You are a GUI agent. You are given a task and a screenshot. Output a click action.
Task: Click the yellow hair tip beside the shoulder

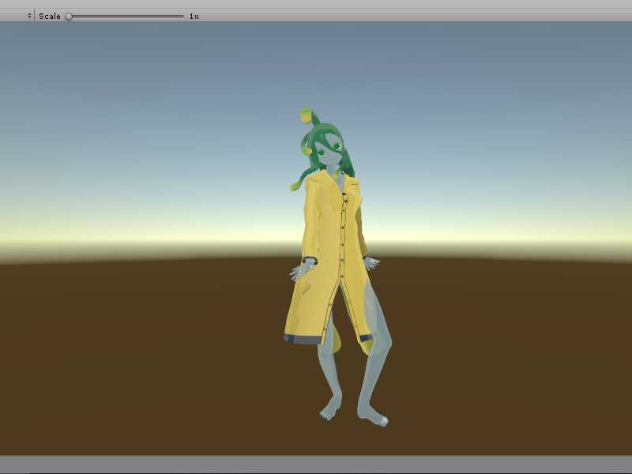click(x=293, y=186)
